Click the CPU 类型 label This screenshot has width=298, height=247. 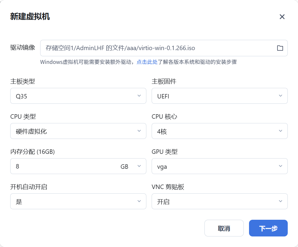tap(23, 117)
